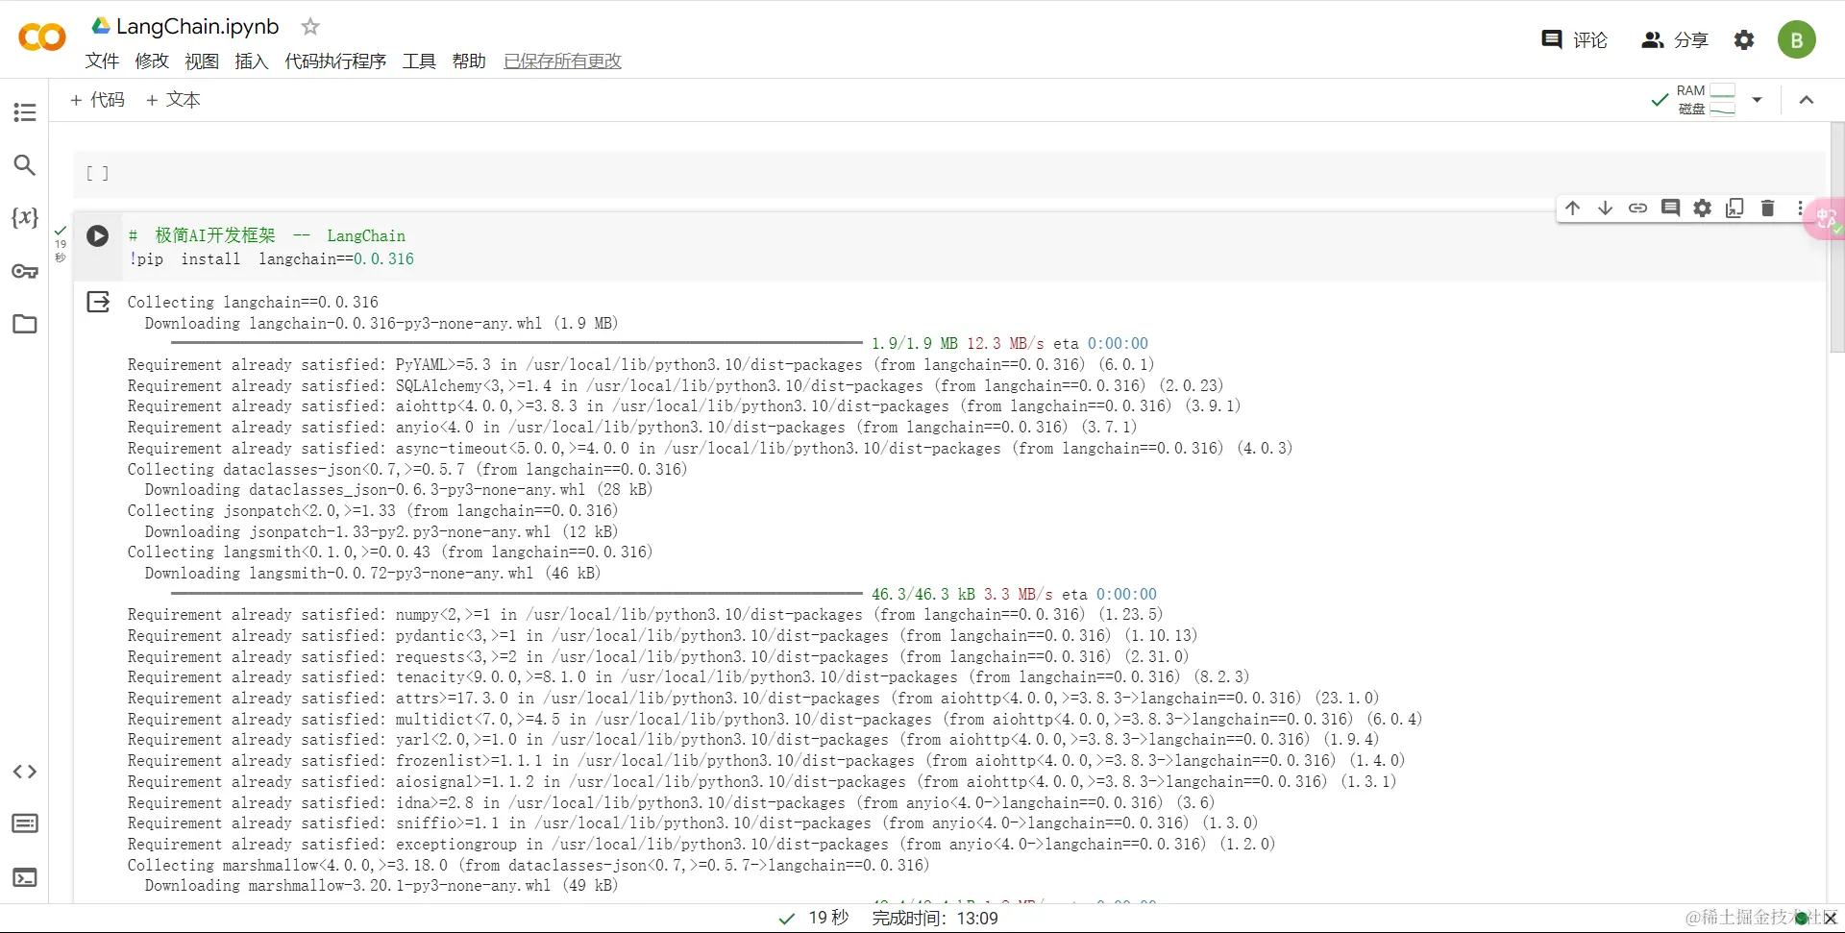Open the find and replace search panel
The image size is (1845, 933).
(25, 165)
